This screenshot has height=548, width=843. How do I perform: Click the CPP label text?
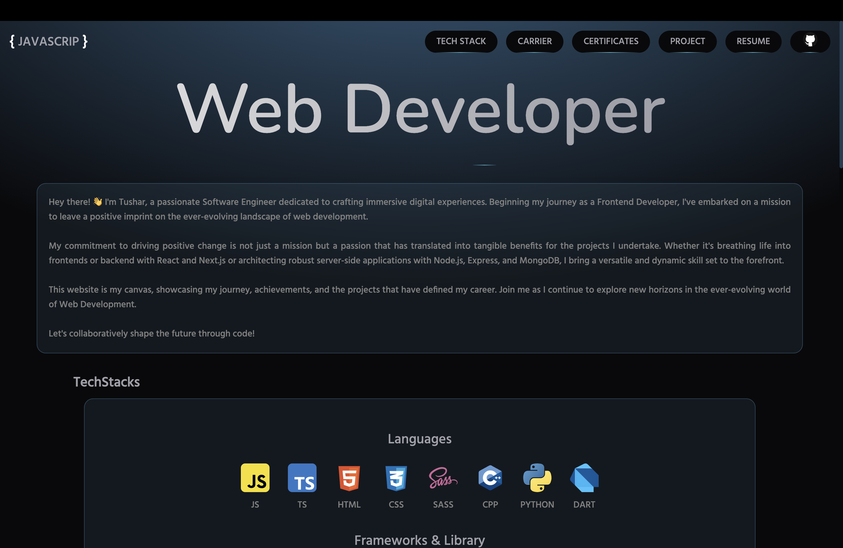click(490, 504)
